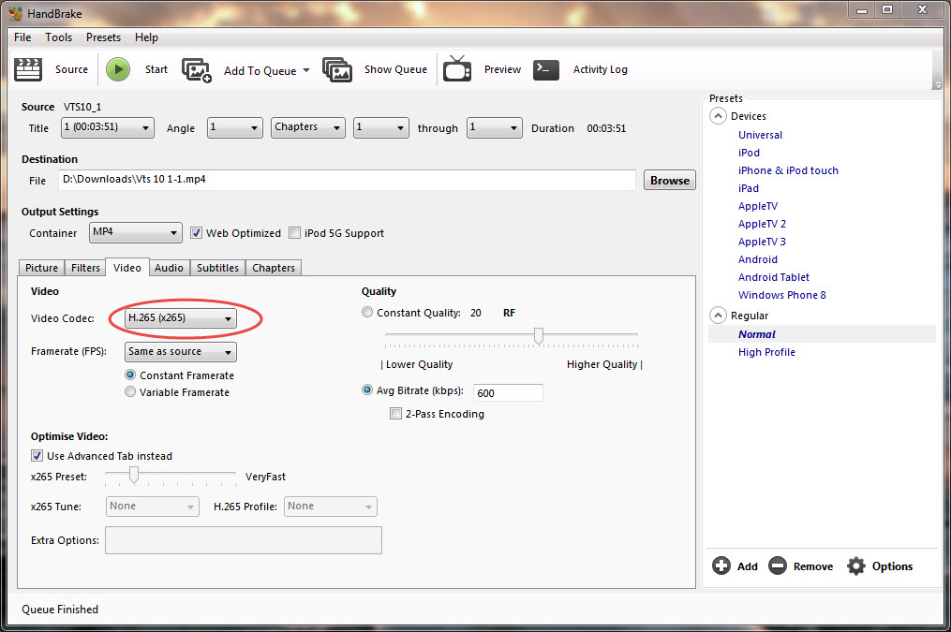
Task: Click the Show Queue label
Action: [395, 69]
